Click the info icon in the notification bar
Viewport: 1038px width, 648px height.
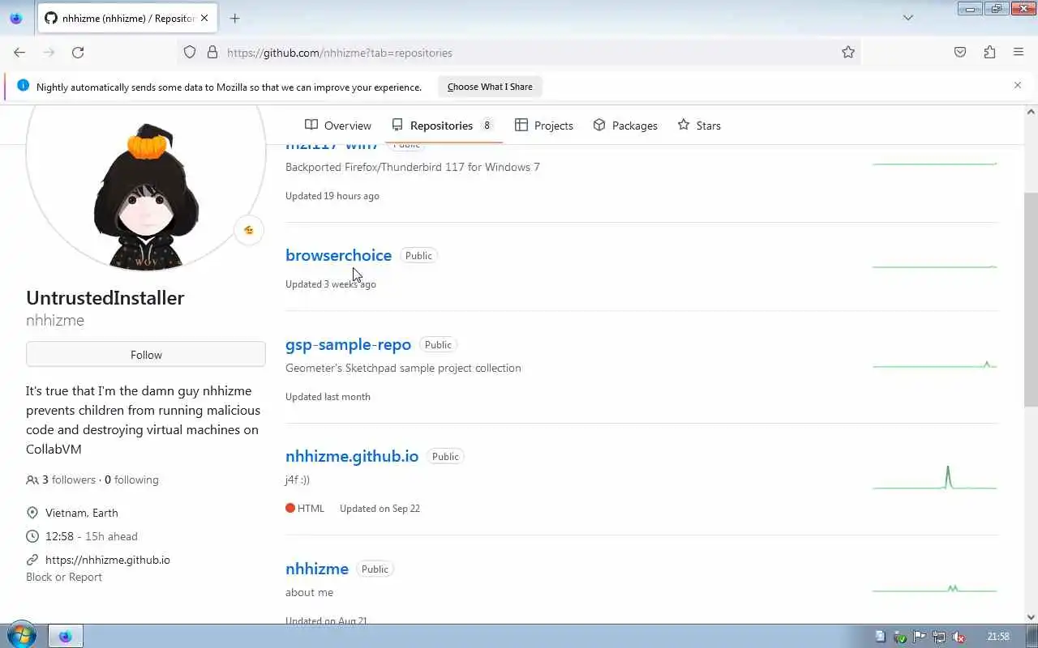click(23, 85)
